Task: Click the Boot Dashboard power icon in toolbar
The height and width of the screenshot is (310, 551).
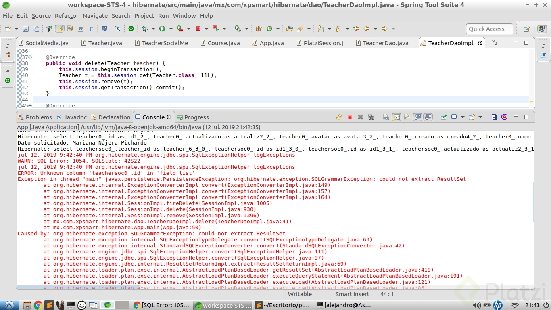Action: click(131, 29)
